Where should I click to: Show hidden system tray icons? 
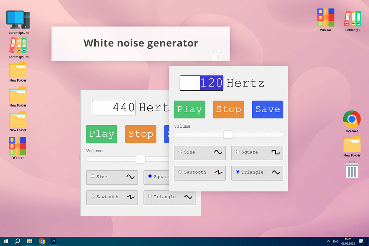coord(328,241)
